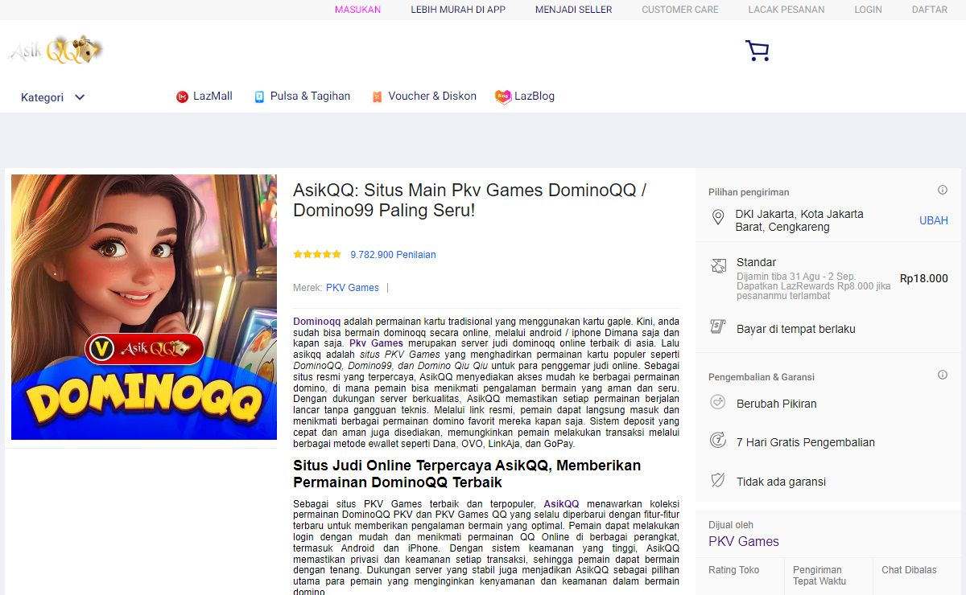Click the Berubah Pikiran icon
The width and height of the screenshot is (966, 595).
718,401
